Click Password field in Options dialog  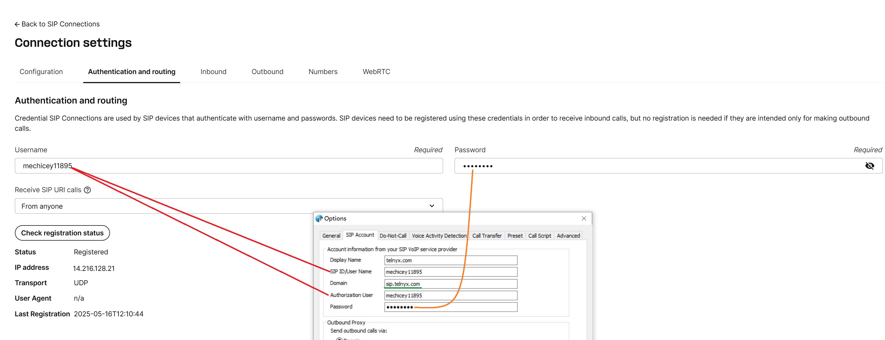tap(451, 307)
